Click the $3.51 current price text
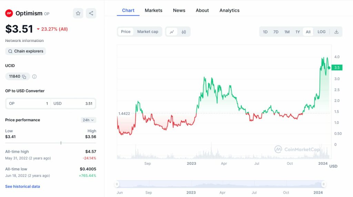353x197 pixels. (x=19, y=29)
